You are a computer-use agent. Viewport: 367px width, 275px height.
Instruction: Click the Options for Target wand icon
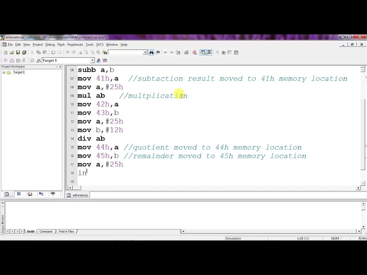[x=38, y=61]
